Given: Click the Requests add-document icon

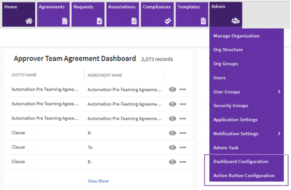Looking at the screenshot, I should (x=99, y=21).
